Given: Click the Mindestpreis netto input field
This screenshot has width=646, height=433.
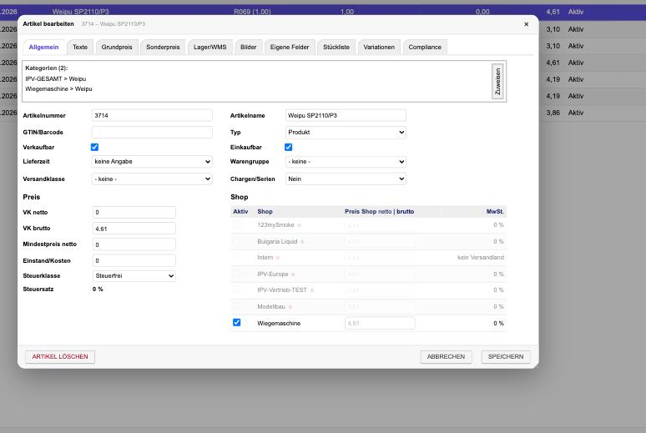Looking at the screenshot, I should pyautogui.click(x=134, y=244).
